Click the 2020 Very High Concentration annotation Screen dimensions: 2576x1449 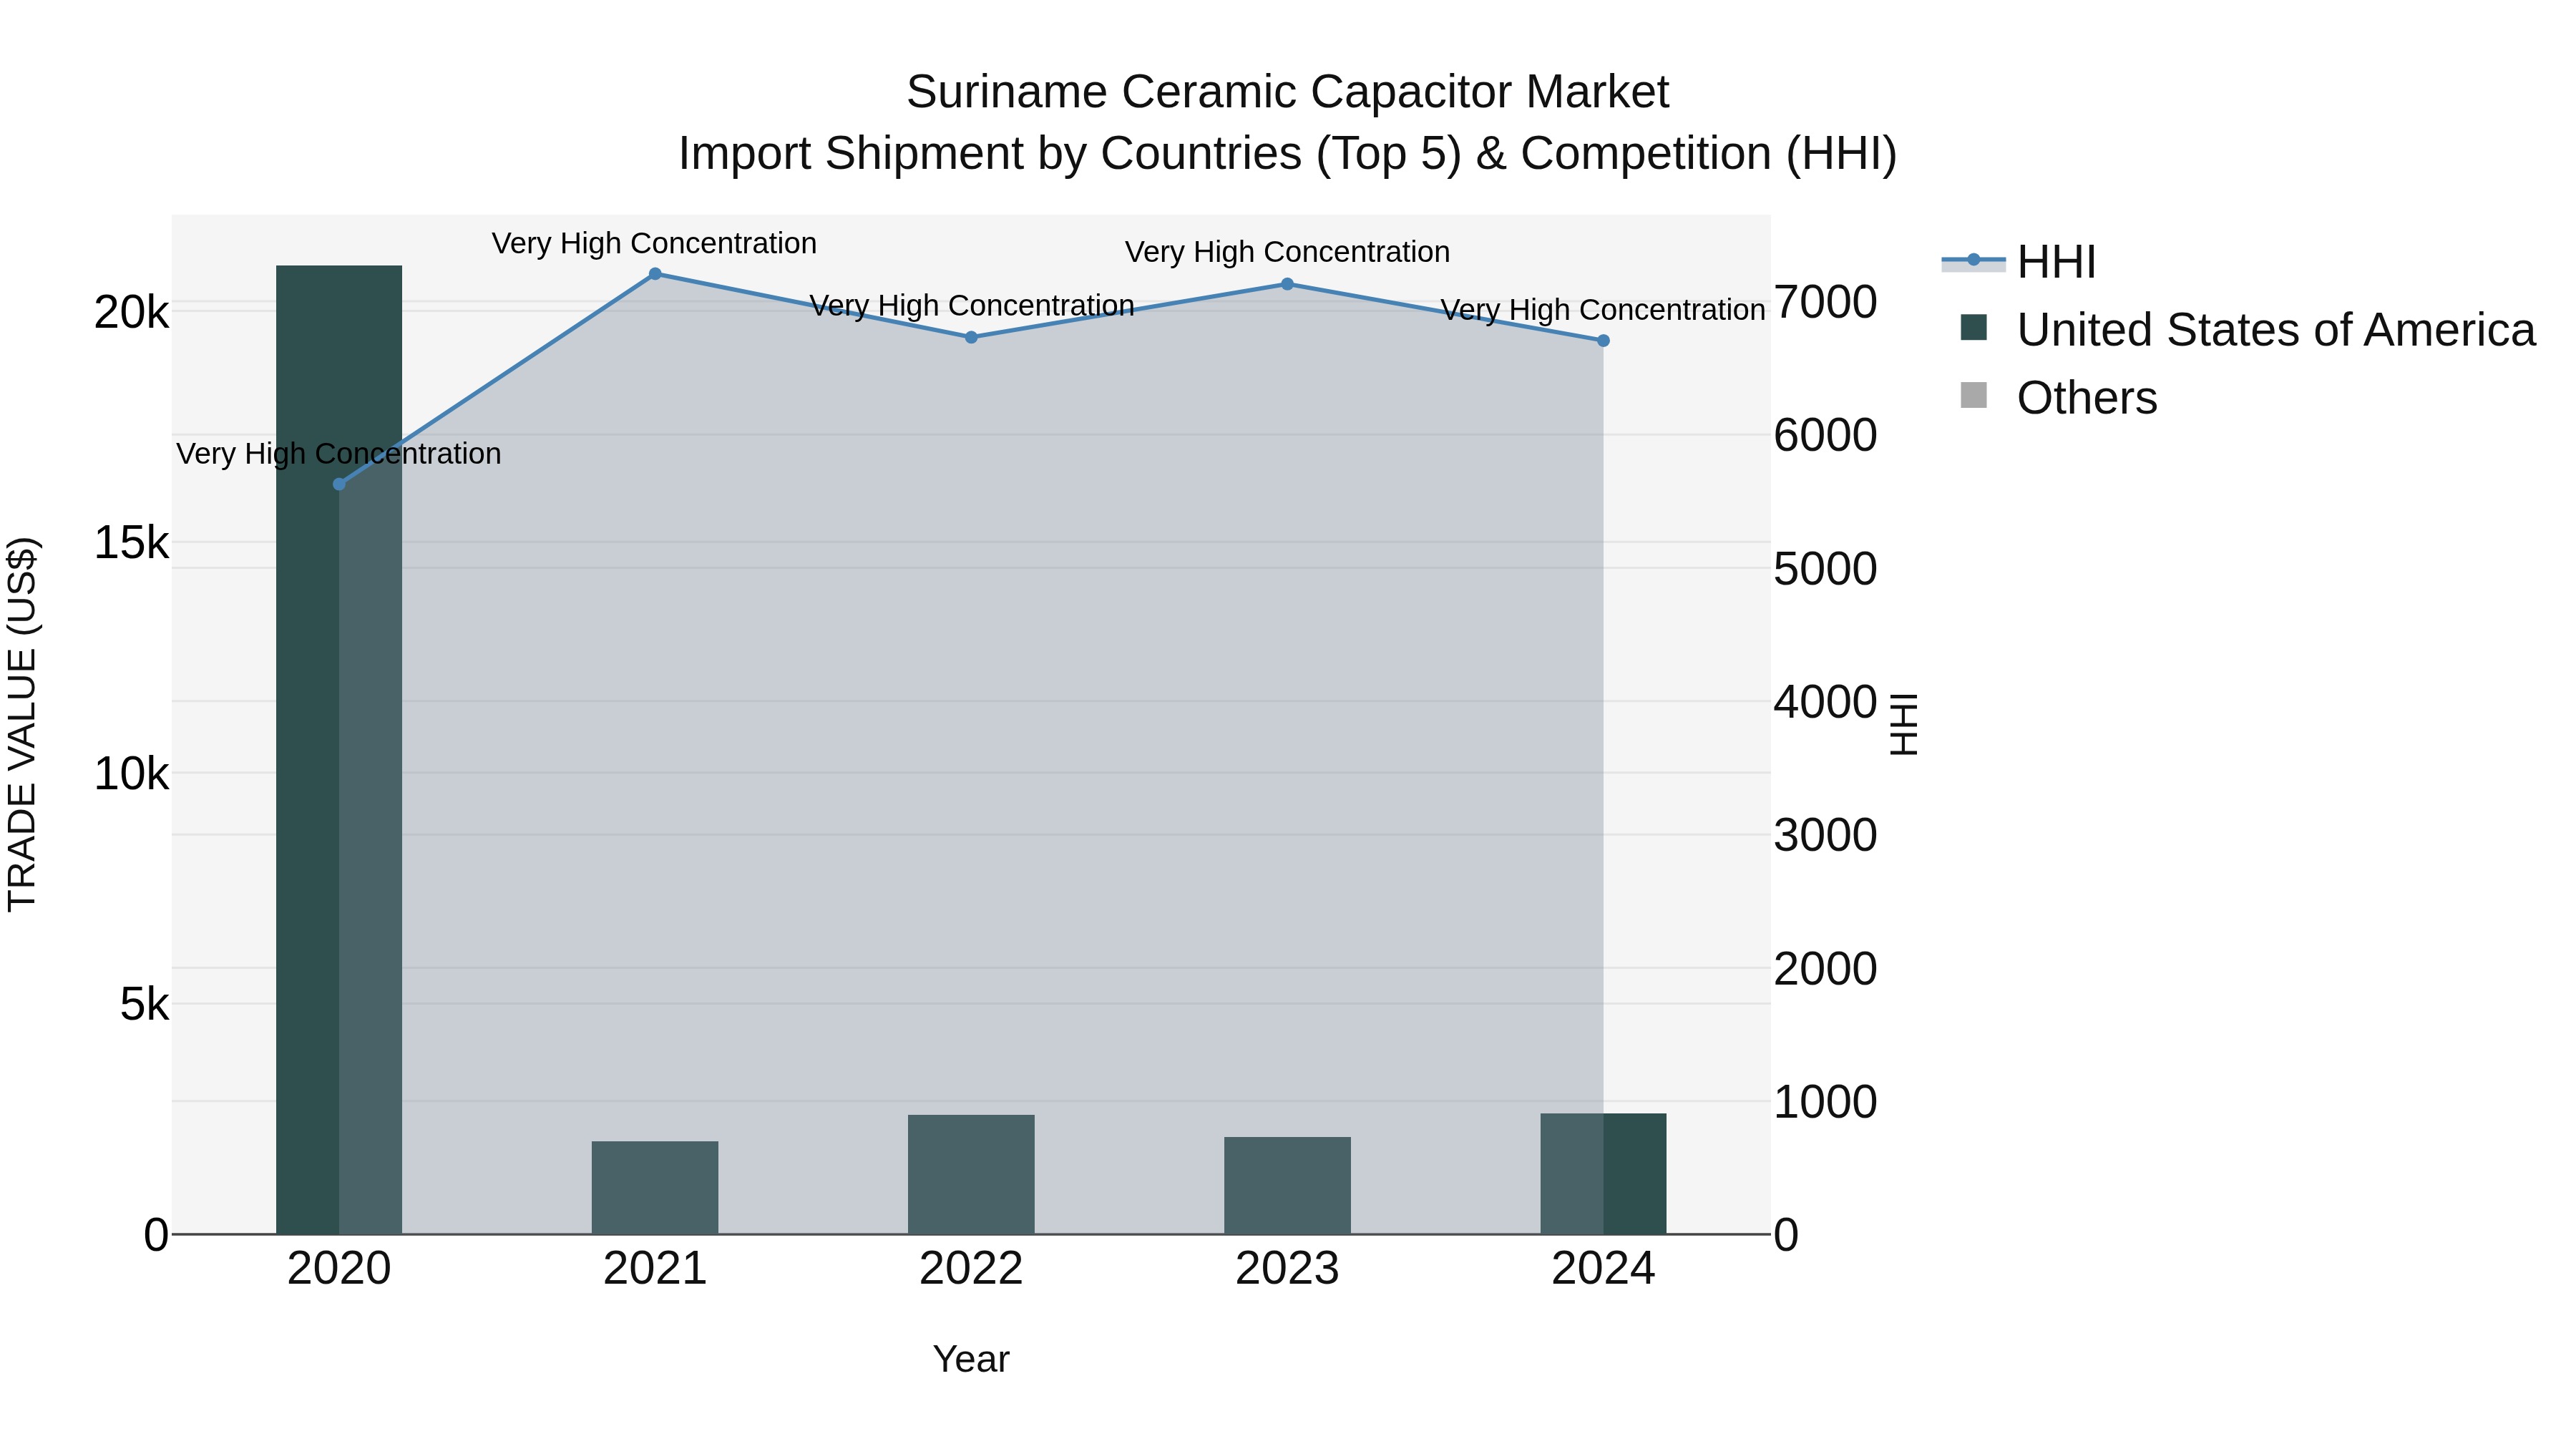pos(339,454)
